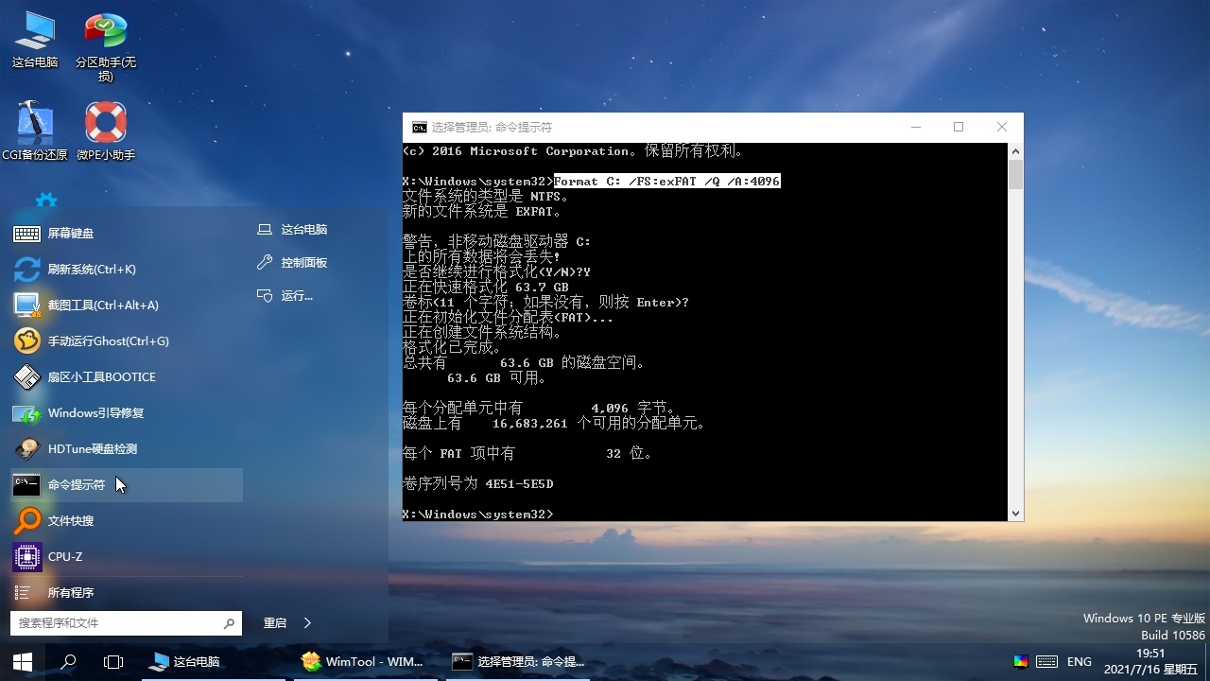Click the 截图工具 screenshot icon
This screenshot has height=681, width=1210.
pyautogui.click(x=26, y=305)
